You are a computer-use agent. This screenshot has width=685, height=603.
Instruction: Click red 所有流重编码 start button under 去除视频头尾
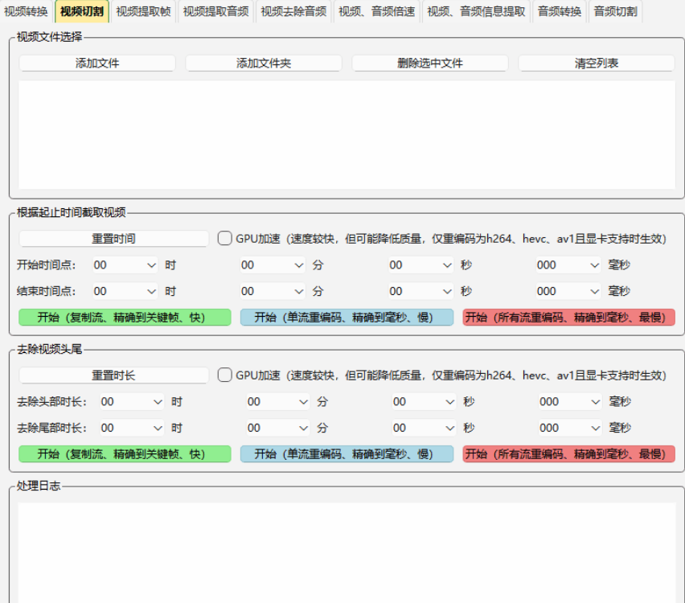[x=568, y=454]
